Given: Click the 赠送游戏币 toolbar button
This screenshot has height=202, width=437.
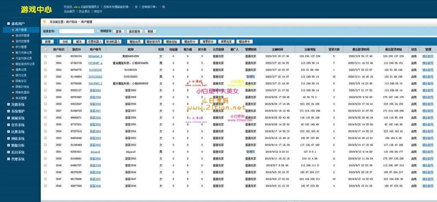Looking at the screenshot, I should click(153, 42).
